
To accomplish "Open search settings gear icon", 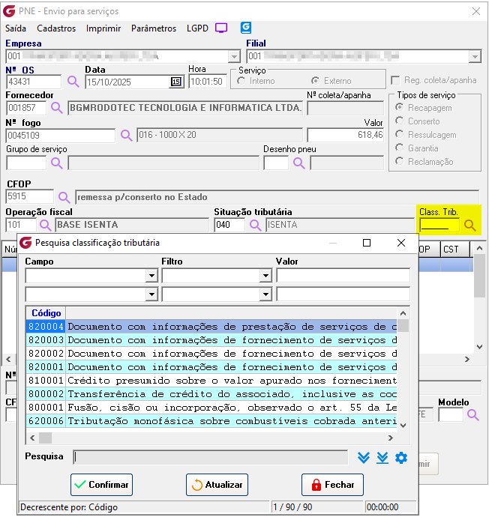I will 401,458.
